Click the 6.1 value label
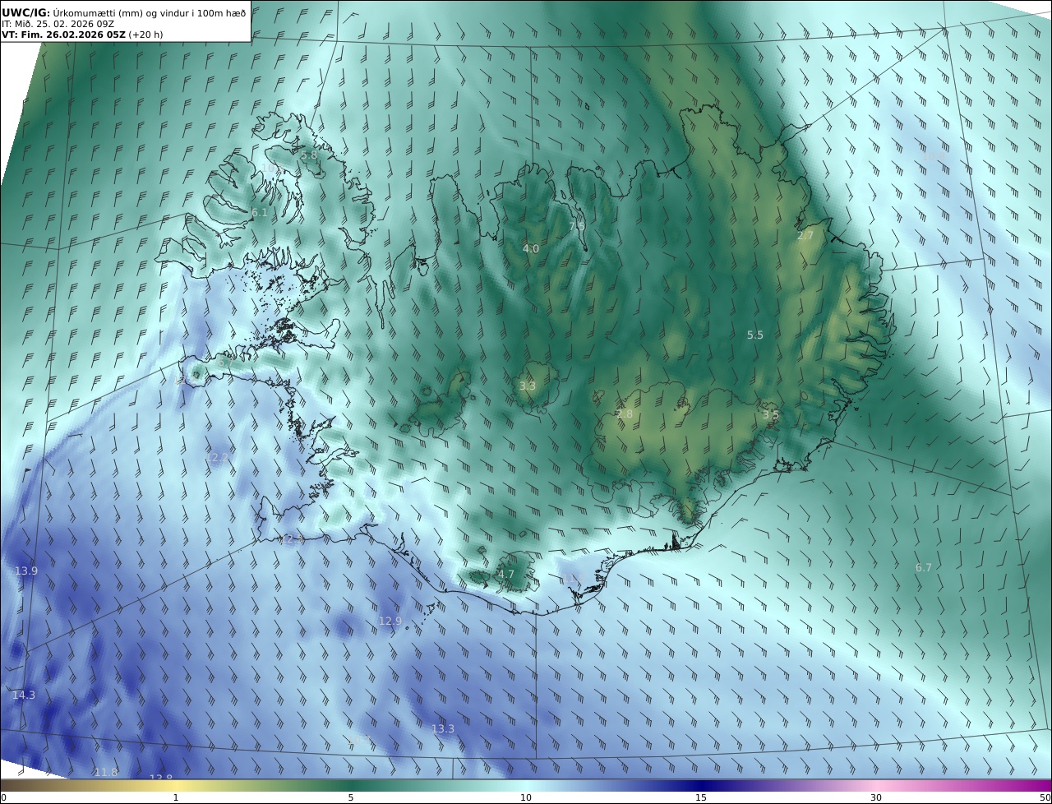 tap(260, 212)
